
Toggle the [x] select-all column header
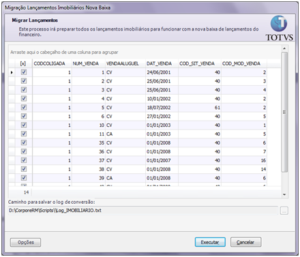point(23,63)
